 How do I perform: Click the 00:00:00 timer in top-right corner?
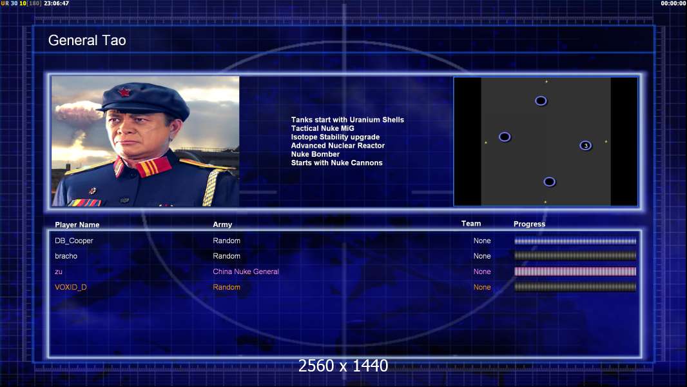[673, 4]
